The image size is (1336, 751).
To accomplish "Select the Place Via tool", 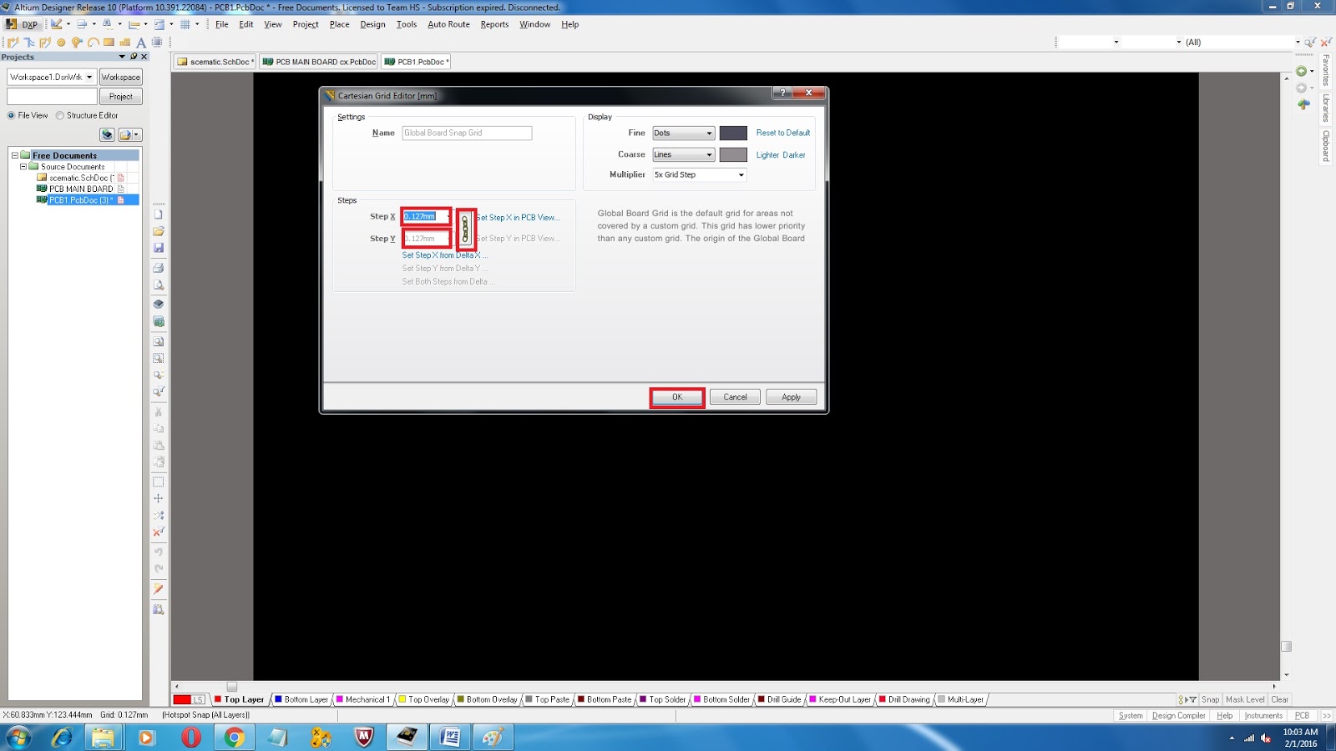I will tap(76, 43).
